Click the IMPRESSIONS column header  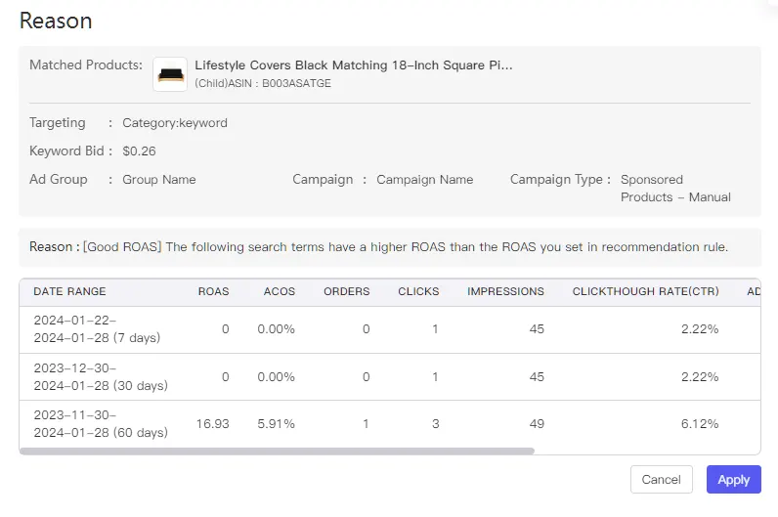505,291
